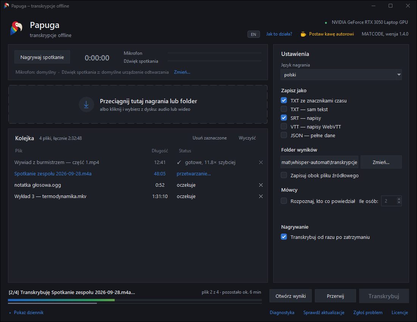Toggle TXT ze znacznikami czasu checkbox
417x322 pixels.
pyautogui.click(x=284, y=101)
